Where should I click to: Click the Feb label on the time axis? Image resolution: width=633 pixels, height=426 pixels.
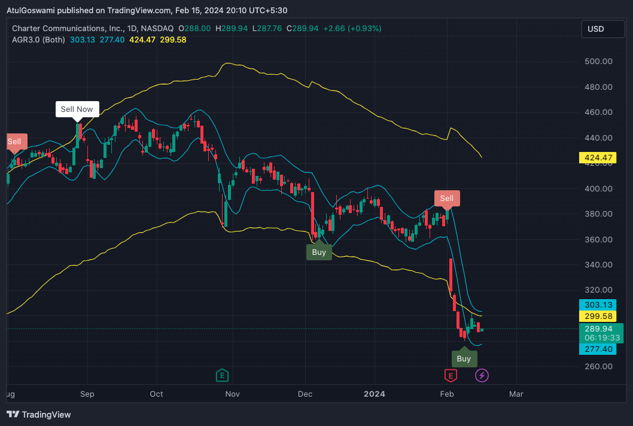(447, 394)
